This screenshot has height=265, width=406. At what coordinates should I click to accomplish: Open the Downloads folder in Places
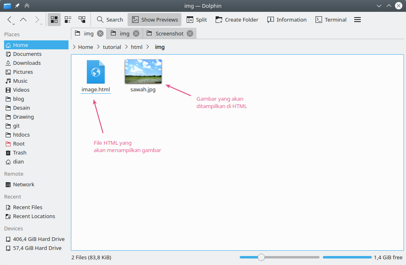click(x=27, y=63)
